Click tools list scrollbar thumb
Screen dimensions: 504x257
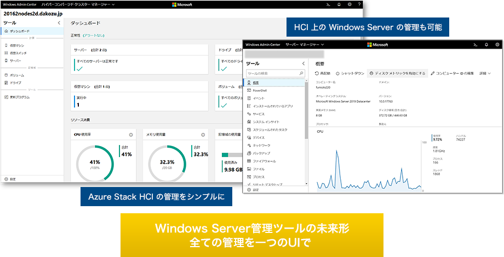click(306, 109)
